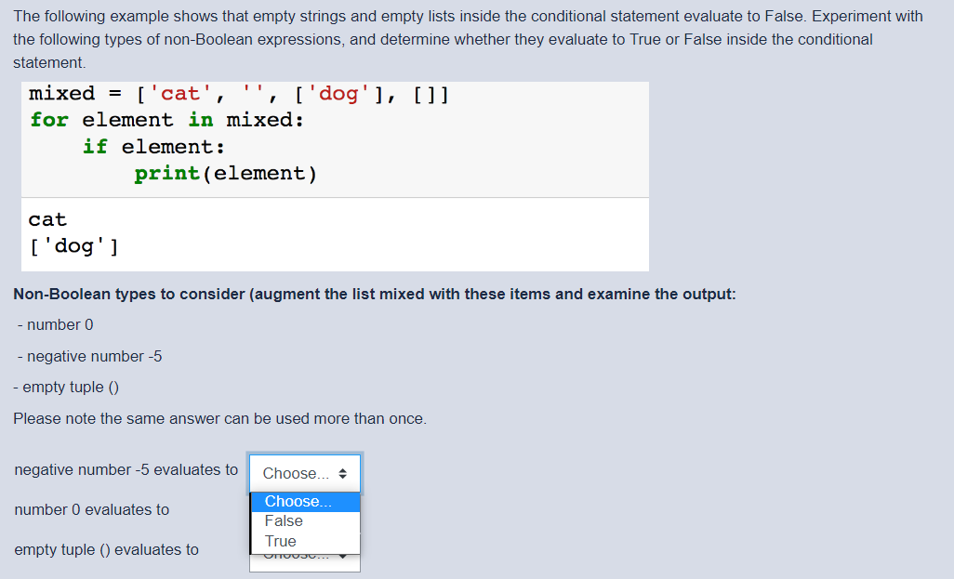
Task: Open the negative number -5 dropdown
Action: [304, 473]
